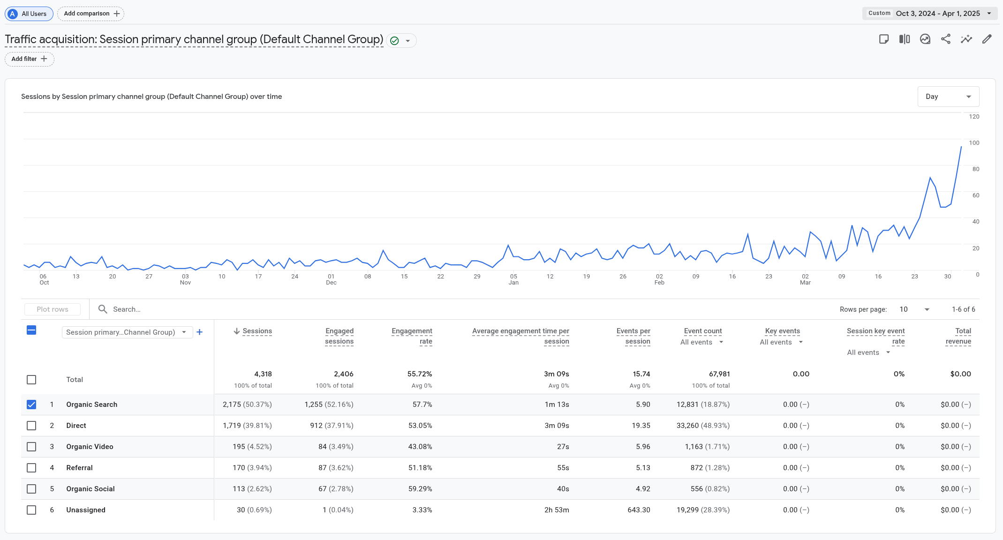The image size is (1003, 540).
Task: Open Session key event rate events dropdown
Action: click(x=868, y=352)
